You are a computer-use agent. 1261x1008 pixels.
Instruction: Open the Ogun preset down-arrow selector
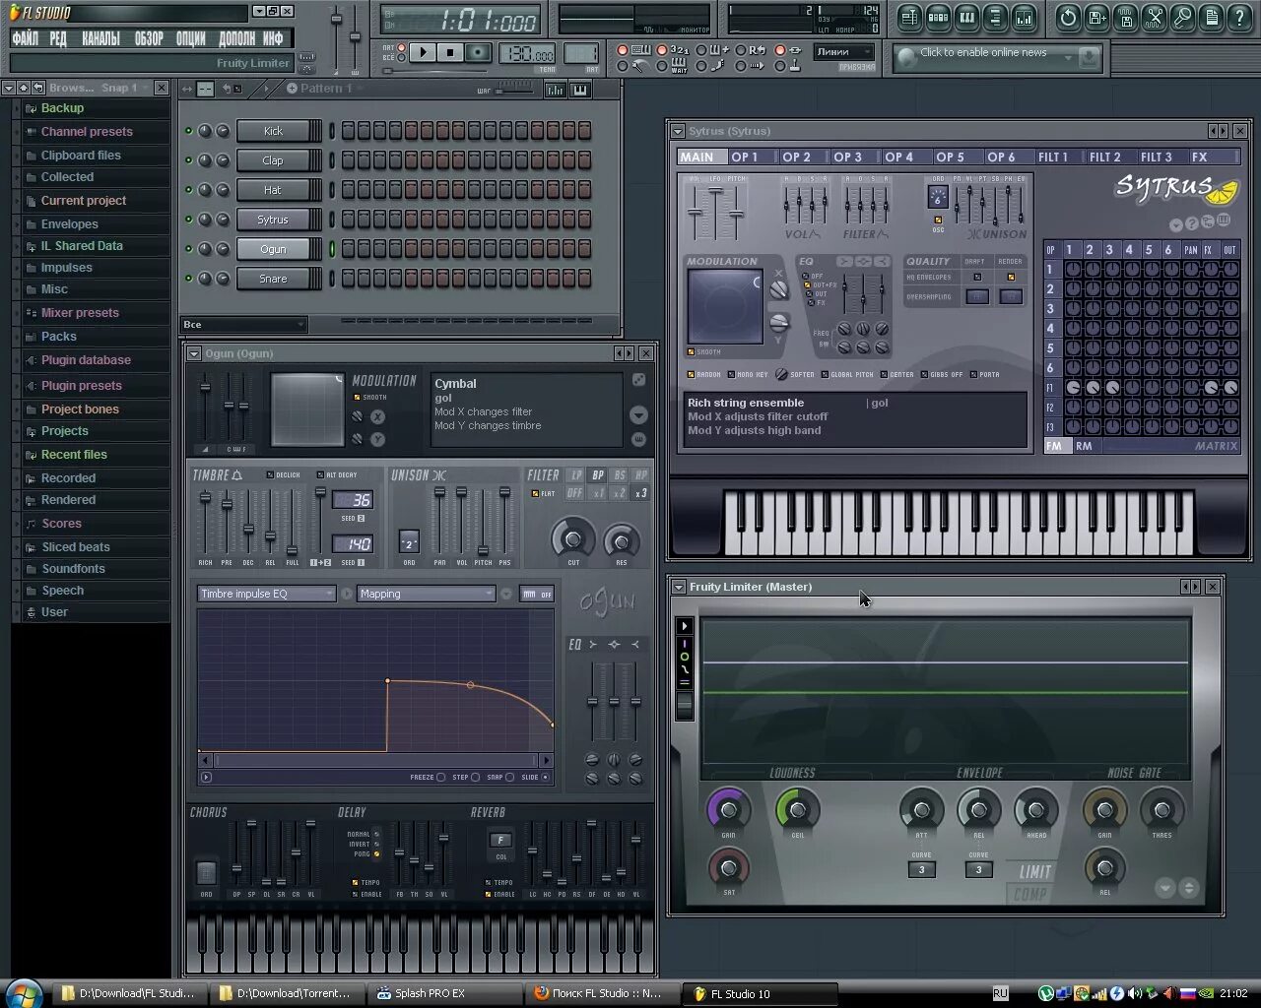[638, 414]
